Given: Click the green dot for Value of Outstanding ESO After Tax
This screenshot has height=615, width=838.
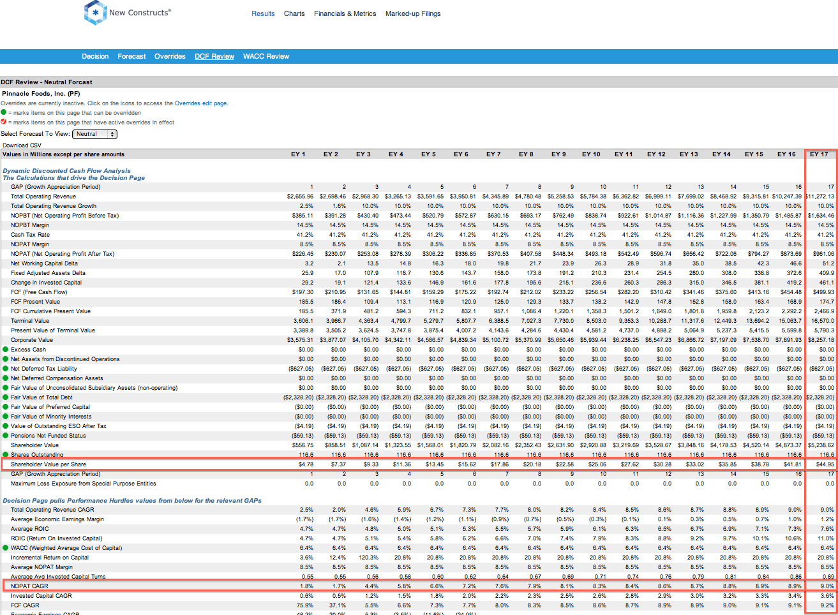Looking at the screenshot, I should (5, 426).
